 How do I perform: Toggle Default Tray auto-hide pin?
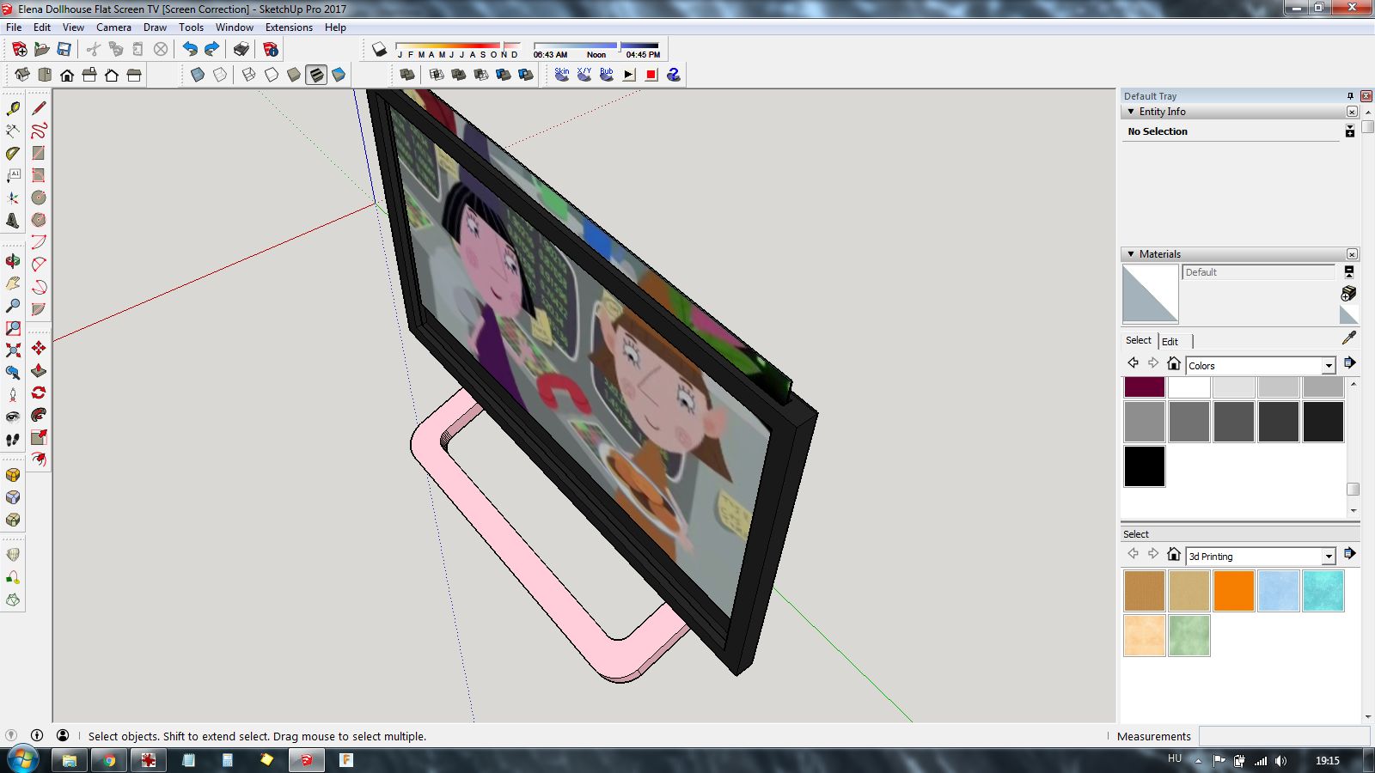click(1350, 95)
